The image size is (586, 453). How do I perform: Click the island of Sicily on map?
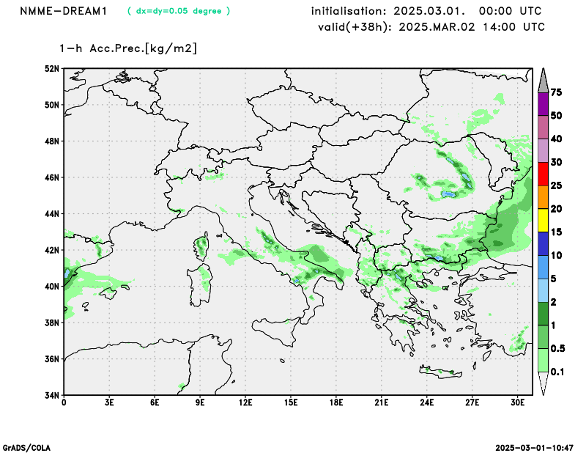pos(276,331)
